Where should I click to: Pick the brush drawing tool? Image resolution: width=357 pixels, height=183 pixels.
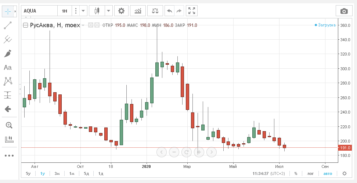[x=8, y=54]
